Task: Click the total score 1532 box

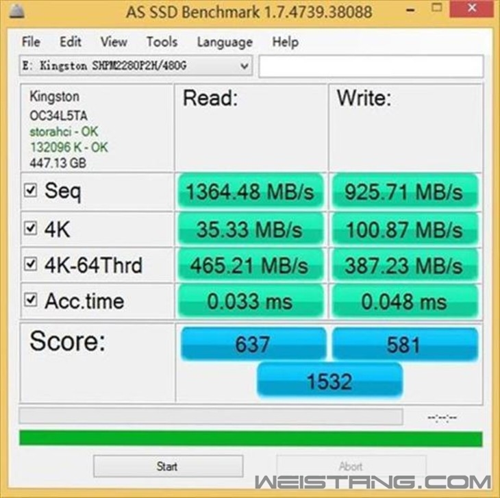Action: 329,381
